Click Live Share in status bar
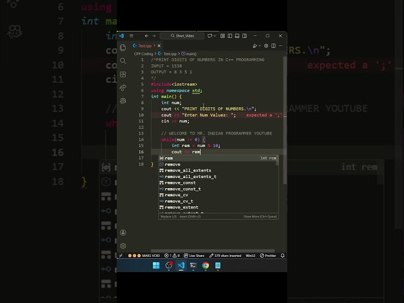This screenshot has height=303, width=404. point(194,256)
